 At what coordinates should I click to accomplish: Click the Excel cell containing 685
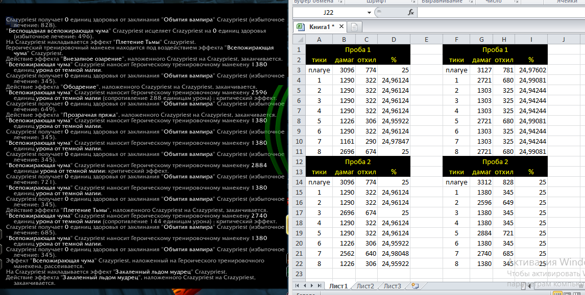tap(504, 253)
